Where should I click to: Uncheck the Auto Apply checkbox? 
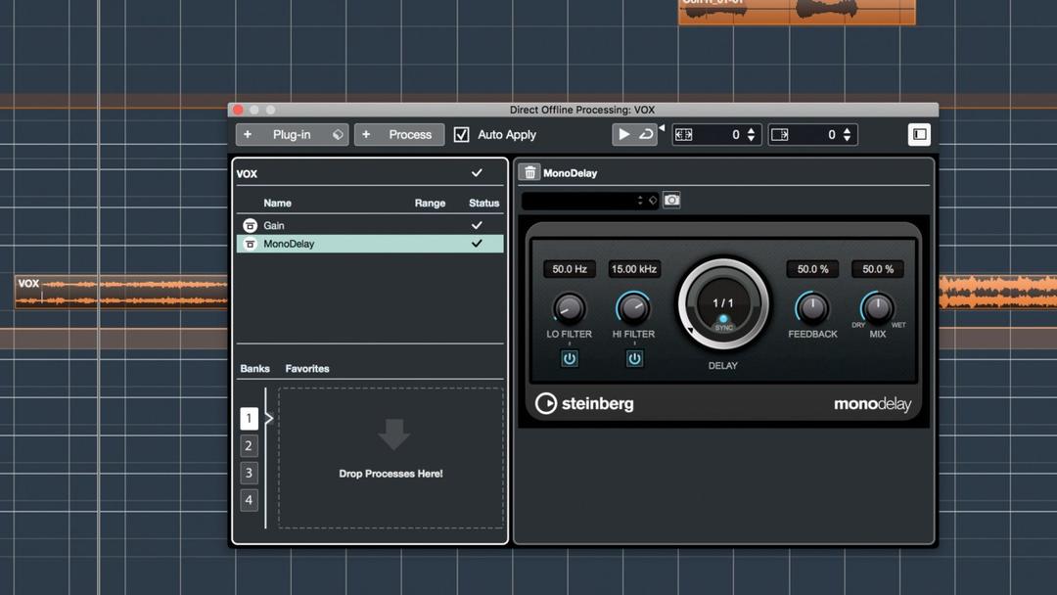[461, 134]
